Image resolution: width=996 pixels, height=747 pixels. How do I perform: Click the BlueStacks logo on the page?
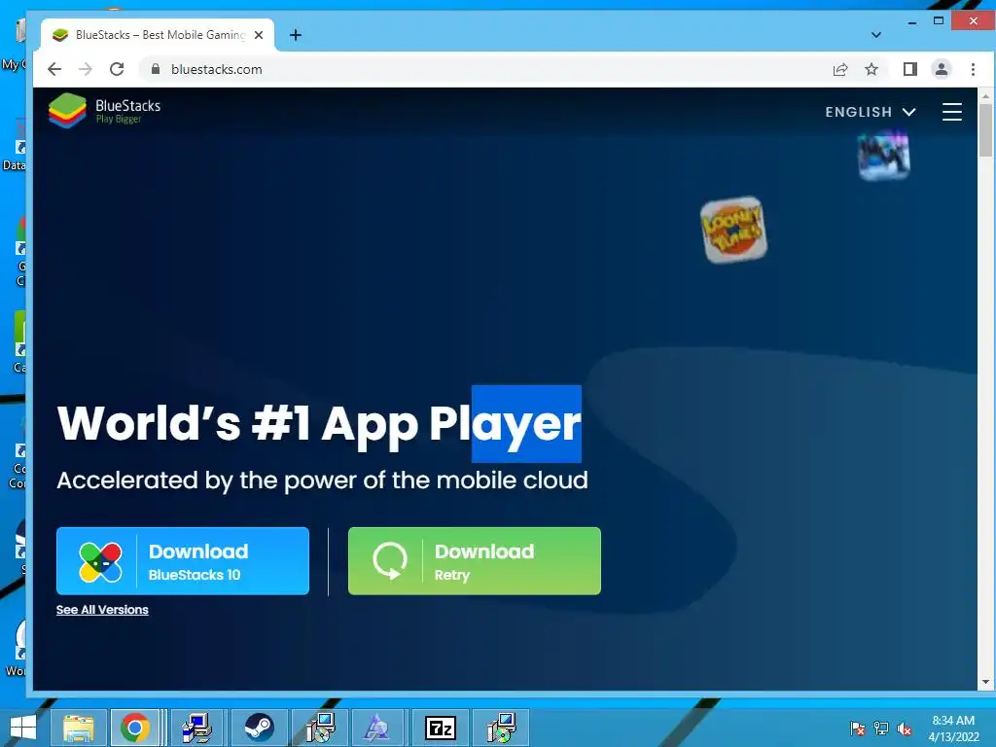point(105,111)
